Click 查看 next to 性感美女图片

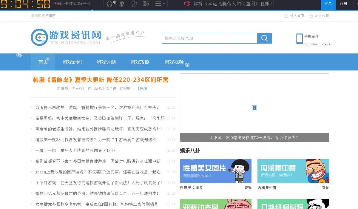pyautogui.click(x=248, y=188)
